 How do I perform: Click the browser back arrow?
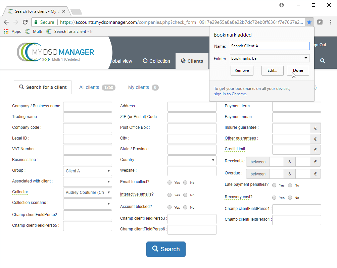click(x=6, y=22)
